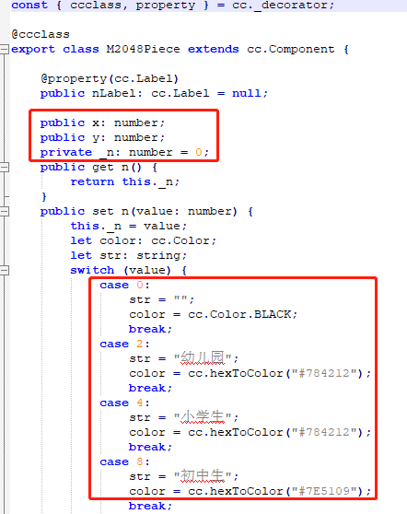Image resolution: width=407 pixels, height=514 pixels.
Task: Click '@property(cc.Label)' text
Action: point(110,78)
